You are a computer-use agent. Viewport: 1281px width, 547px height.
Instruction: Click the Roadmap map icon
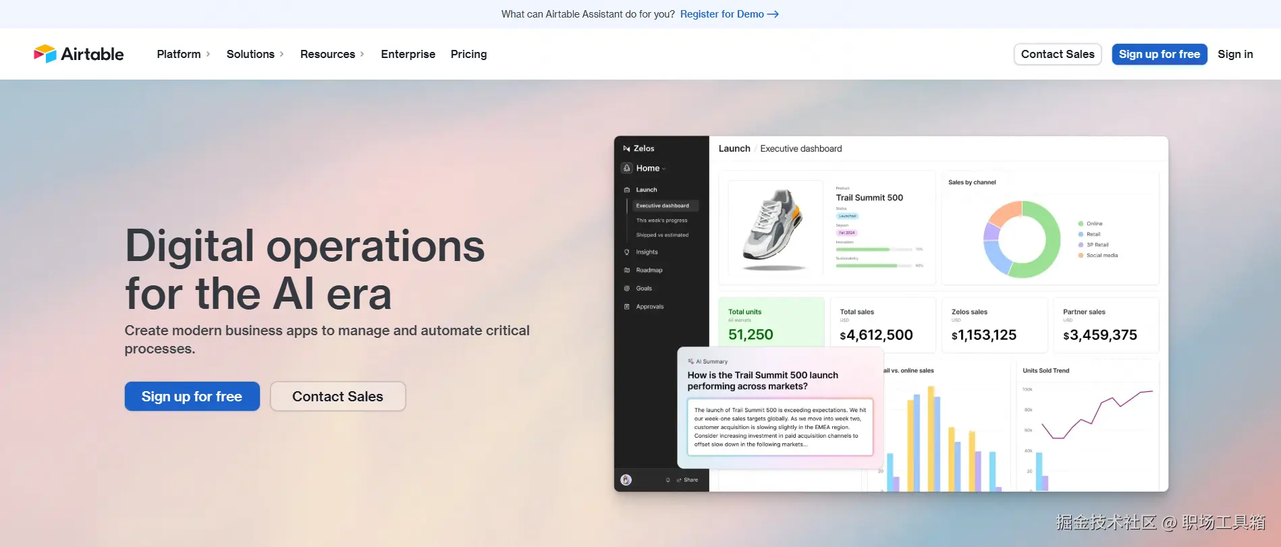click(x=627, y=270)
